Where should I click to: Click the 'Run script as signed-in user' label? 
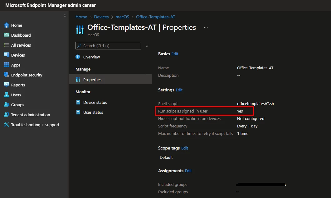183,111
